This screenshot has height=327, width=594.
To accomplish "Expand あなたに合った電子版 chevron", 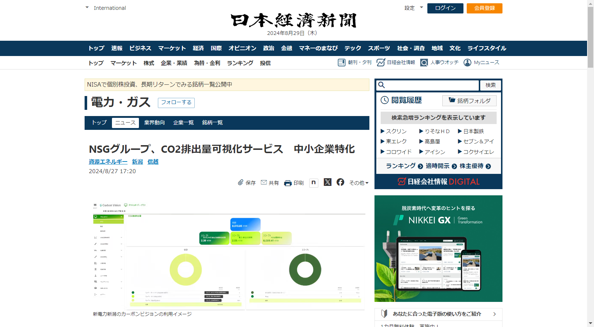I will (x=494, y=314).
